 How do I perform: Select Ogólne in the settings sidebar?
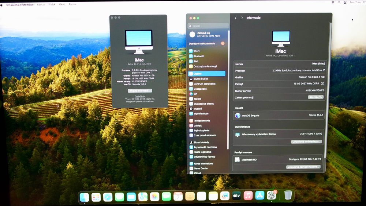click(207, 74)
